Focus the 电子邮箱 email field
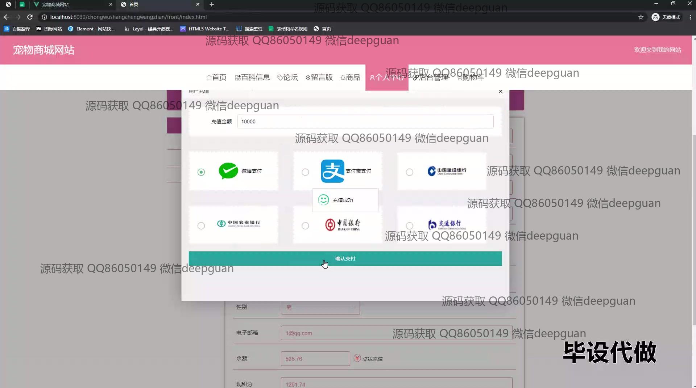The image size is (696, 388). 397,333
